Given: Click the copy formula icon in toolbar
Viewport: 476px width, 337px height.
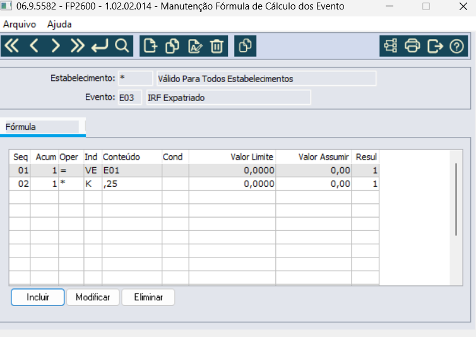Looking at the screenshot, I should coord(246,46).
